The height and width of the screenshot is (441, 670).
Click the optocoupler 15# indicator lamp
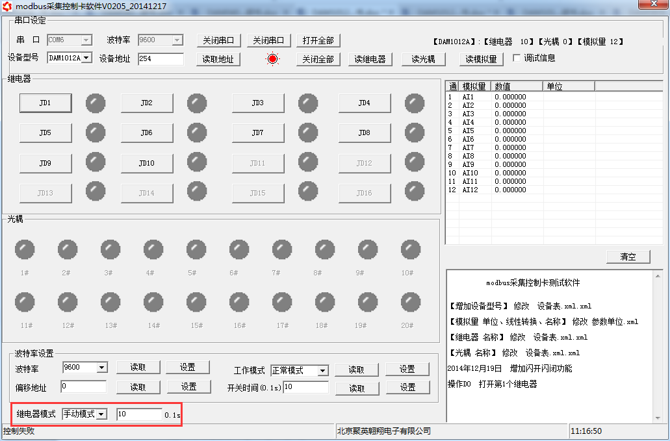pos(196,302)
